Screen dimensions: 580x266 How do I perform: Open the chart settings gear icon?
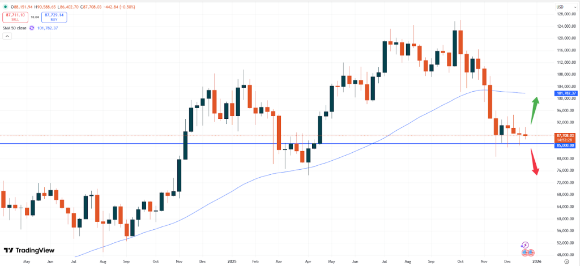click(567, 262)
